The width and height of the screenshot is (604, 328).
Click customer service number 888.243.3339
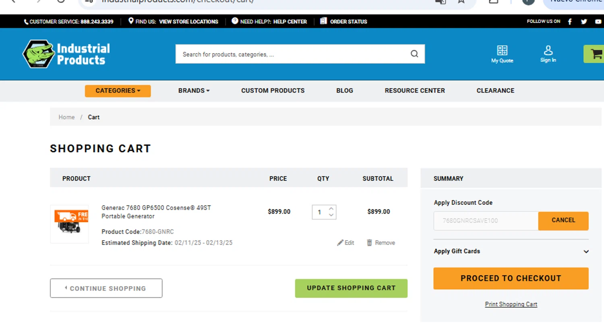(x=97, y=22)
